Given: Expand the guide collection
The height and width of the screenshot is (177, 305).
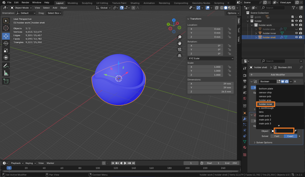Looking at the screenshot, I should pos(248,17).
